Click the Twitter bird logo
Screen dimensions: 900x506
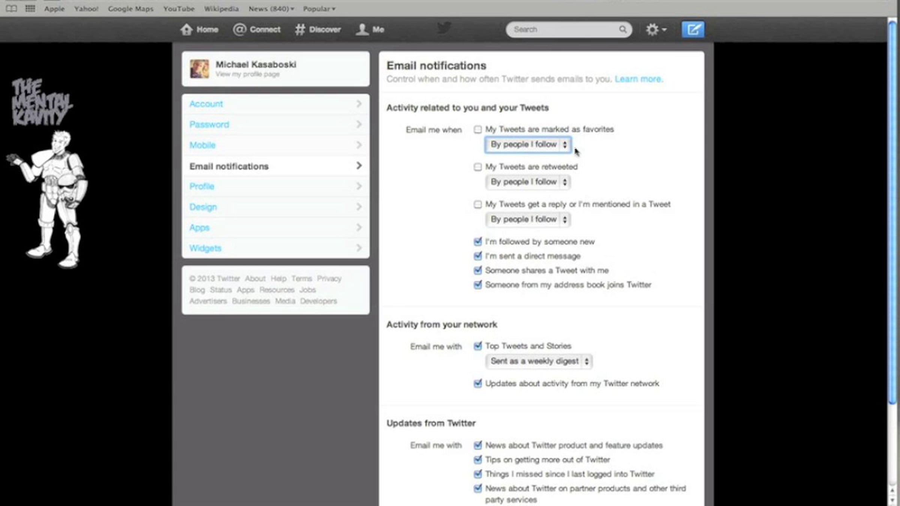tap(444, 28)
